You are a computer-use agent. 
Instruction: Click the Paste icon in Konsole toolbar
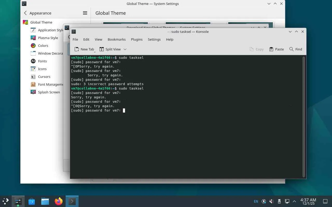[271, 49]
